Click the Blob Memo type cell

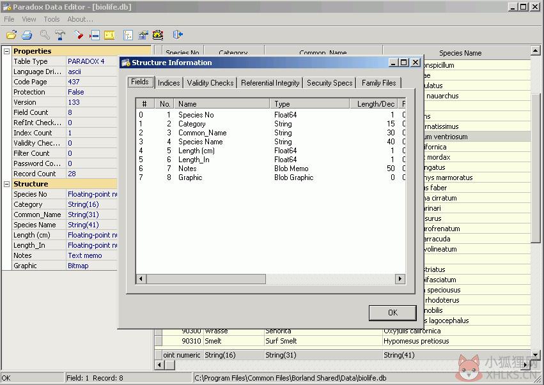point(291,169)
